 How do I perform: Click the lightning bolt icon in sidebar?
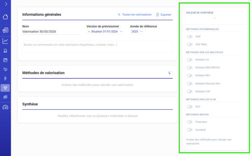[x=5, y=79]
